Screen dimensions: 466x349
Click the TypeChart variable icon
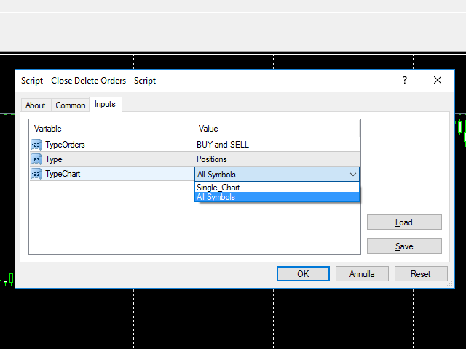36,174
